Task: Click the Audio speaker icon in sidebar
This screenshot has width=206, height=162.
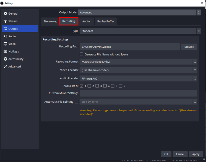Action: tap(5, 36)
